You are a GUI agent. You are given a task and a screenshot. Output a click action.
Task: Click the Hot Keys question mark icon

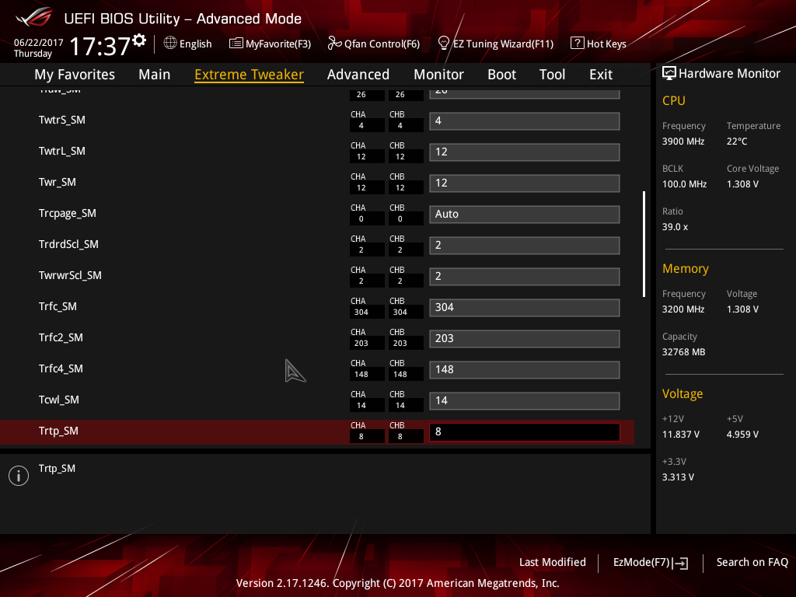click(578, 44)
